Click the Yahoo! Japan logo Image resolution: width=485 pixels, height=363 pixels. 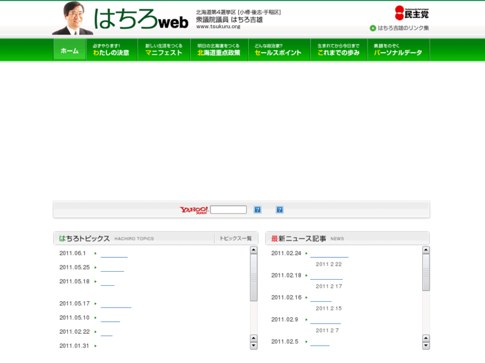194,210
